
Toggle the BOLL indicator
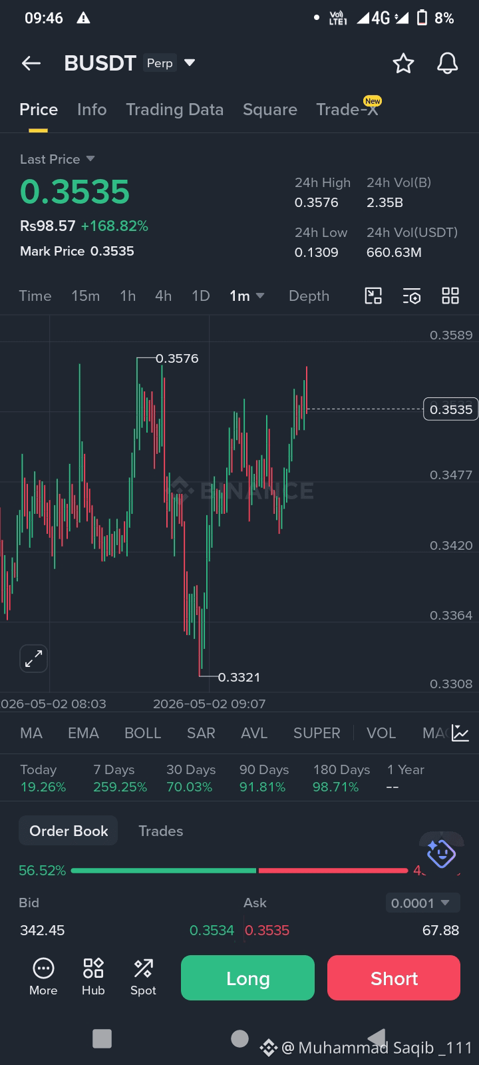143,733
